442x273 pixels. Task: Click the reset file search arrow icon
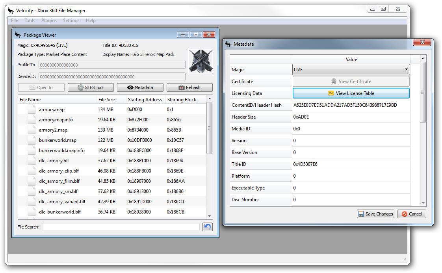tap(208, 227)
